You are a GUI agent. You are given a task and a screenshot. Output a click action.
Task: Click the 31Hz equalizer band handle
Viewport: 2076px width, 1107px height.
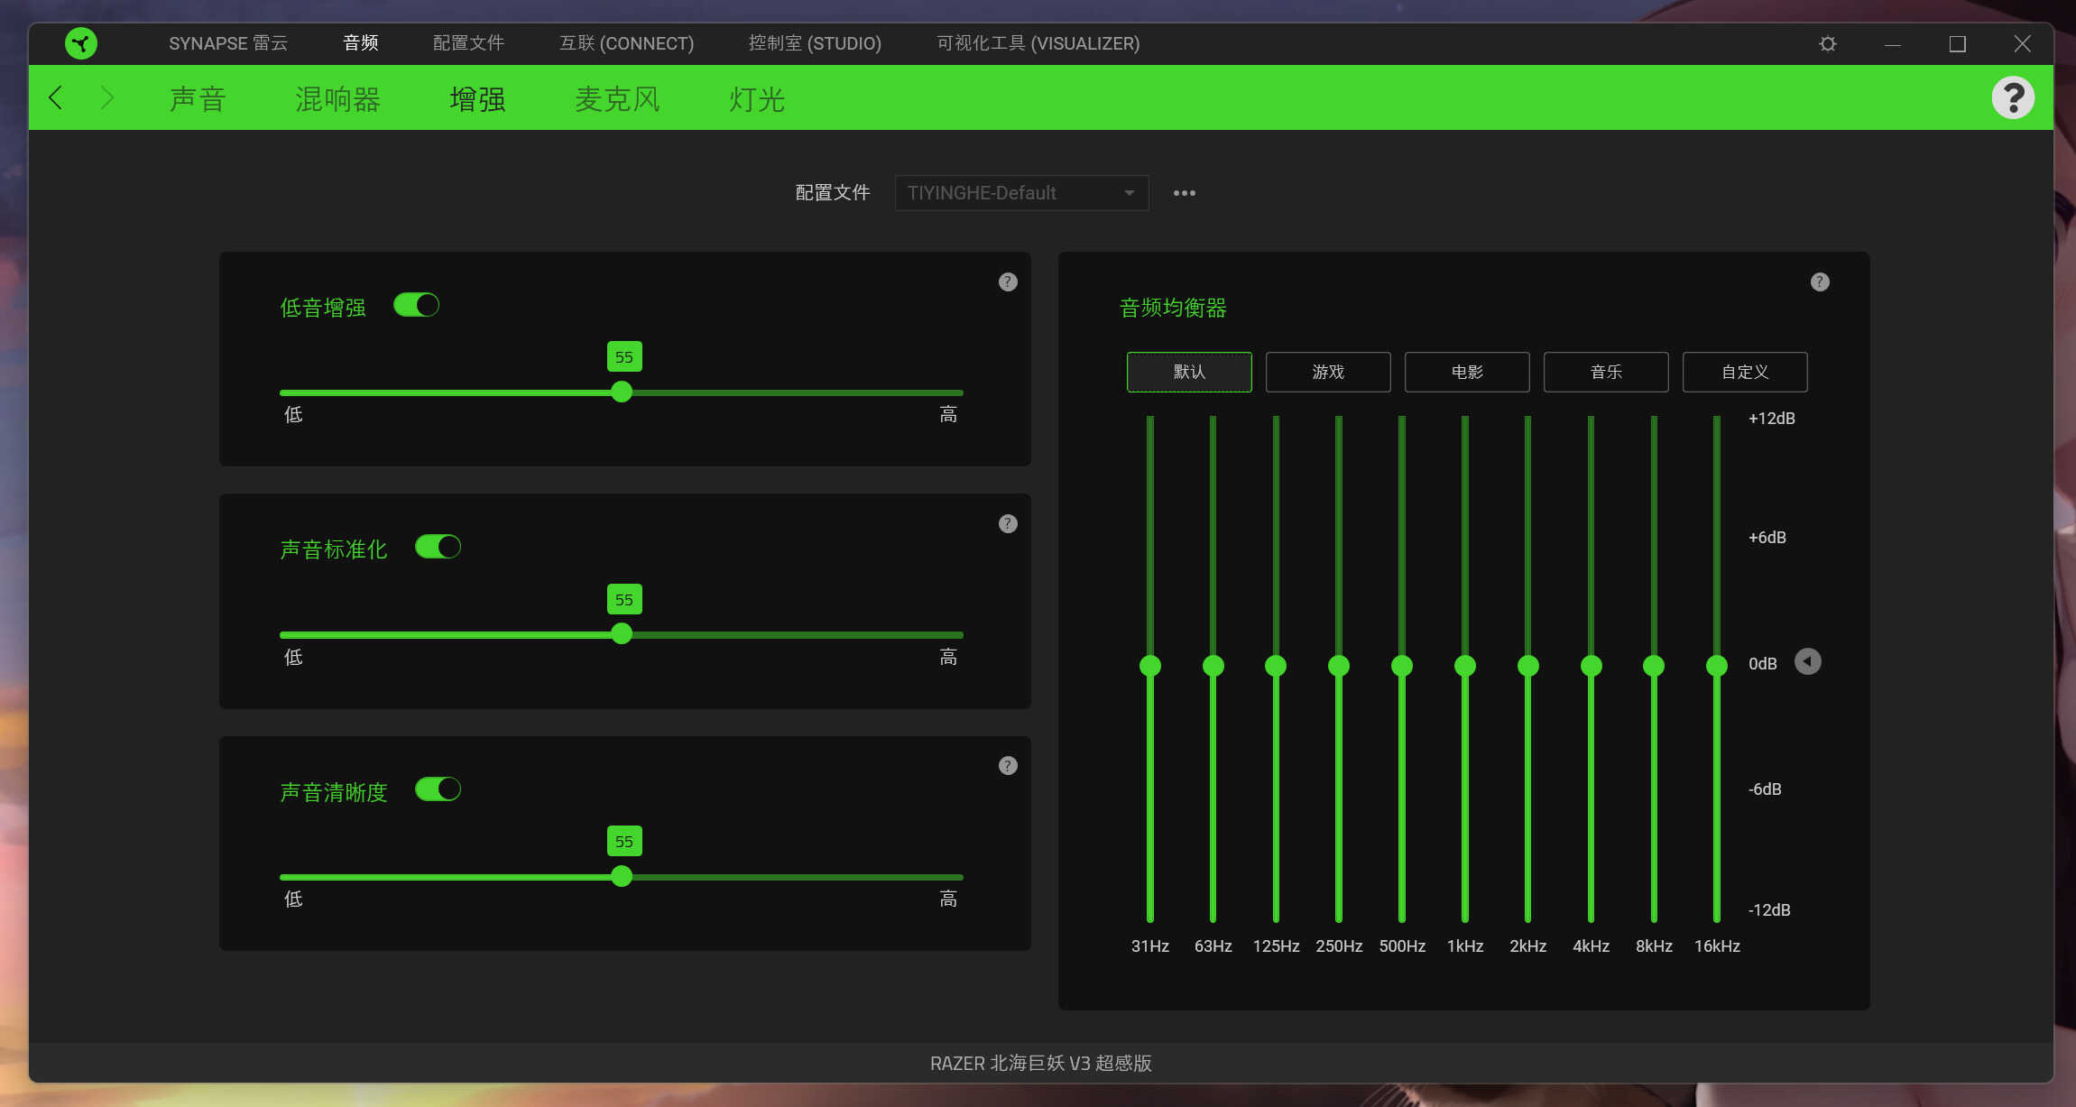pos(1150,666)
